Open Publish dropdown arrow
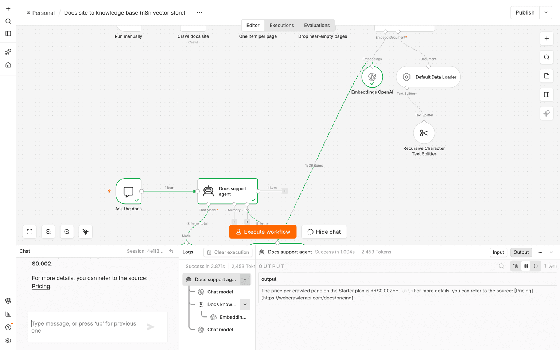560x350 pixels. (546, 12)
